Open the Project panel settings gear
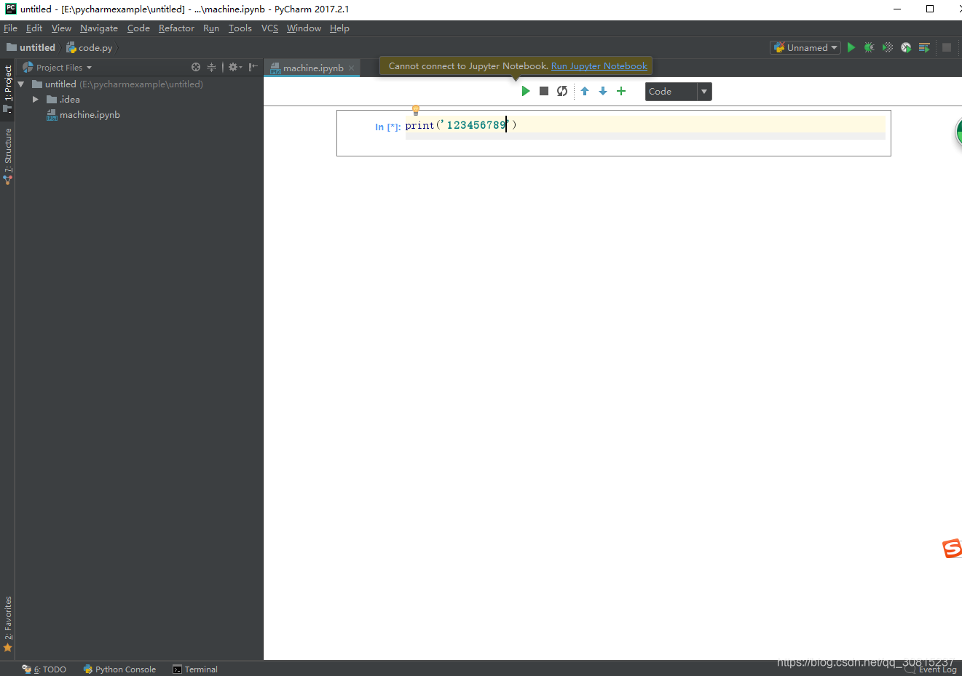Image resolution: width=962 pixels, height=676 pixels. click(233, 66)
